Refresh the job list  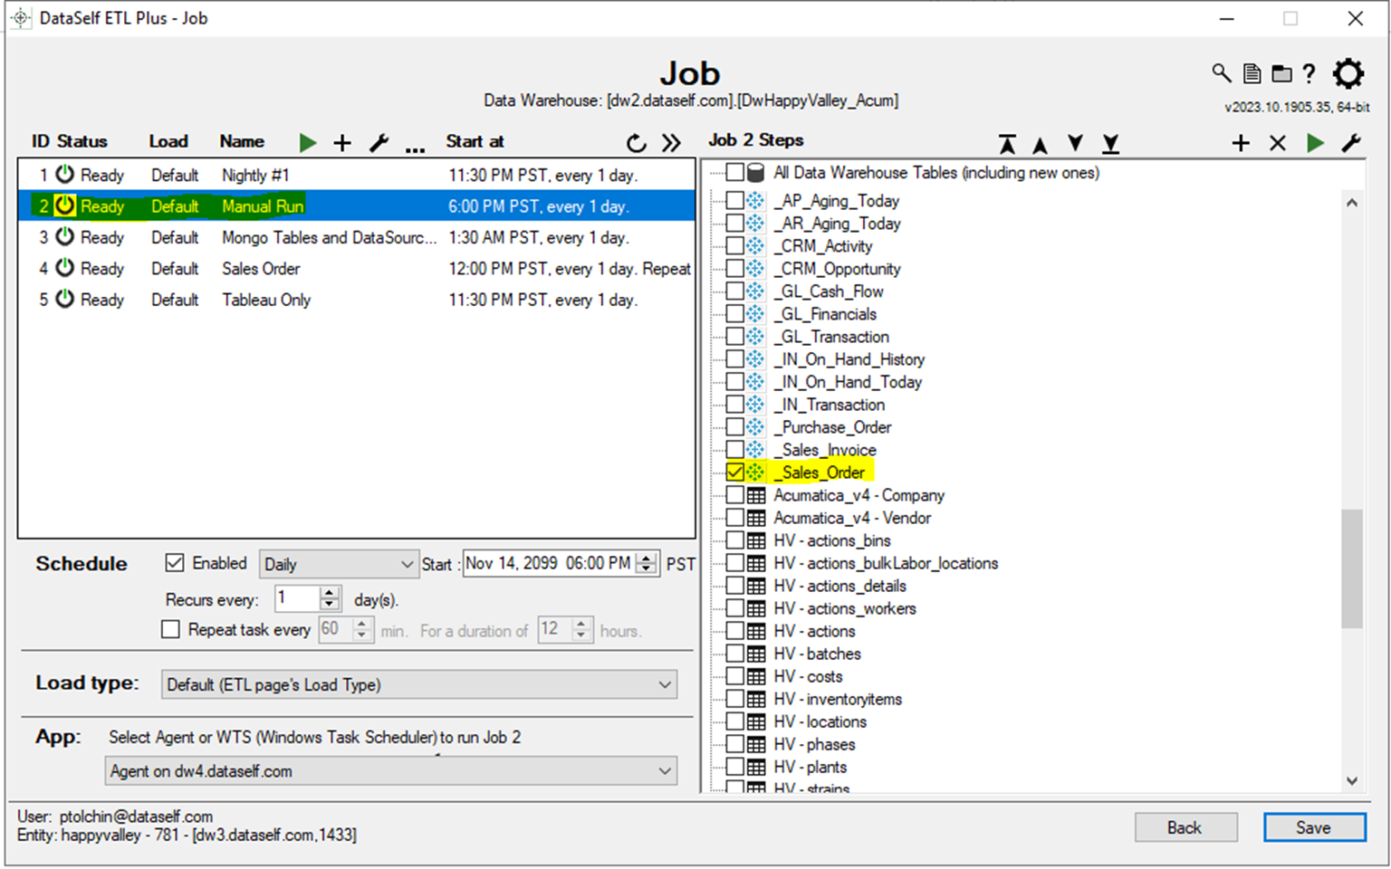(x=637, y=143)
